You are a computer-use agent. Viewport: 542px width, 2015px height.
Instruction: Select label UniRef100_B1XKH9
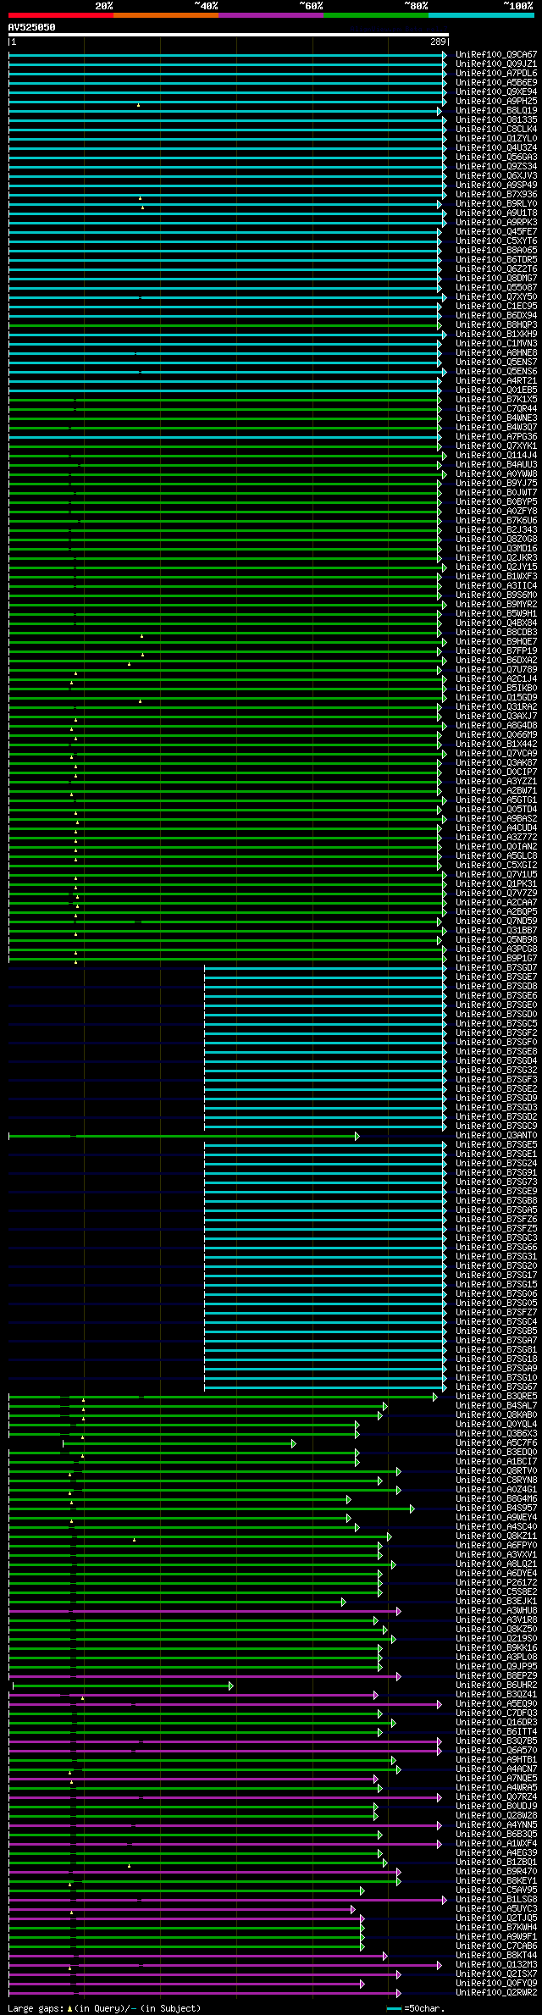click(x=496, y=335)
